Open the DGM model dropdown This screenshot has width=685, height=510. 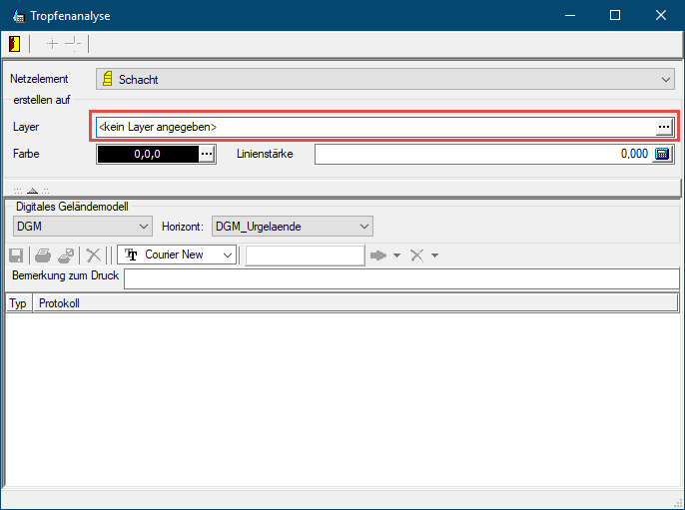coord(143,227)
